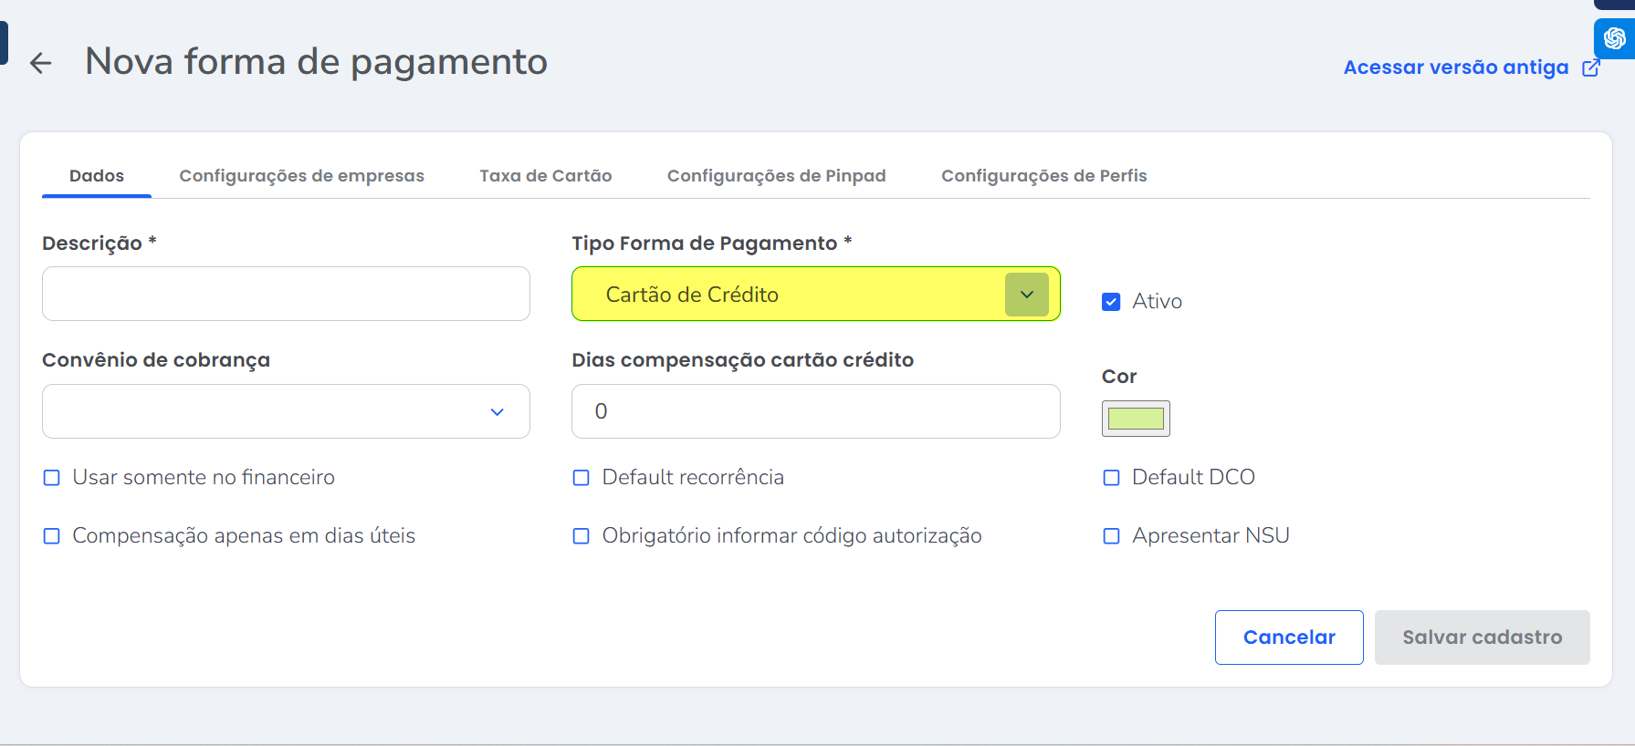
Task: Go to Configurações de Pinpad tab
Action: pos(776,176)
